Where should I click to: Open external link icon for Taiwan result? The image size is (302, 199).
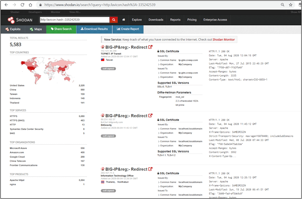pos(150,47)
